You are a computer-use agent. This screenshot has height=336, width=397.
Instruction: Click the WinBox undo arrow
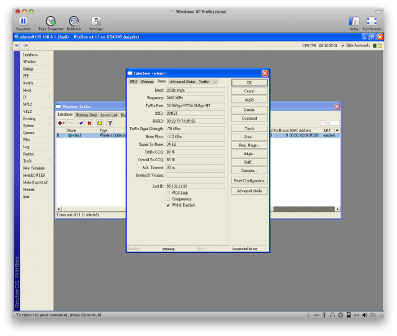(17, 45)
